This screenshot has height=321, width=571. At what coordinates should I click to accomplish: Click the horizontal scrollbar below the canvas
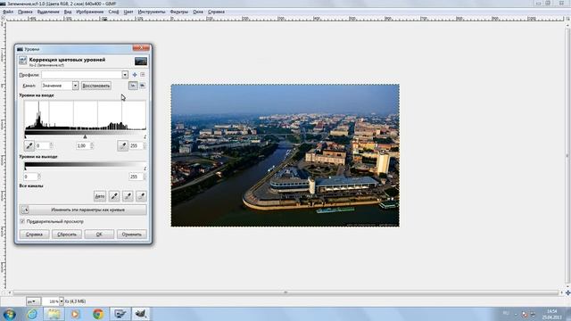285,292
